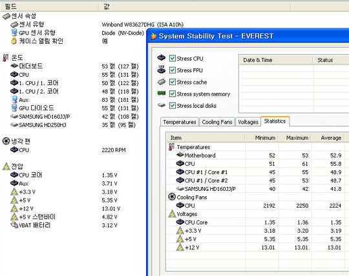
Task: Click the SAMSUNG HD160JJ/P drive icon in statistics
Action: tap(180, 188)
